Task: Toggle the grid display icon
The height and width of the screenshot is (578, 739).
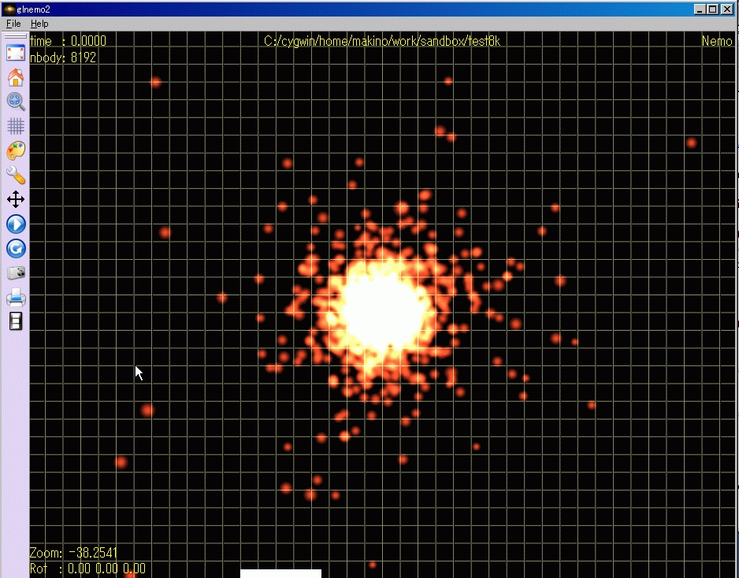Action: coord(16,125)
